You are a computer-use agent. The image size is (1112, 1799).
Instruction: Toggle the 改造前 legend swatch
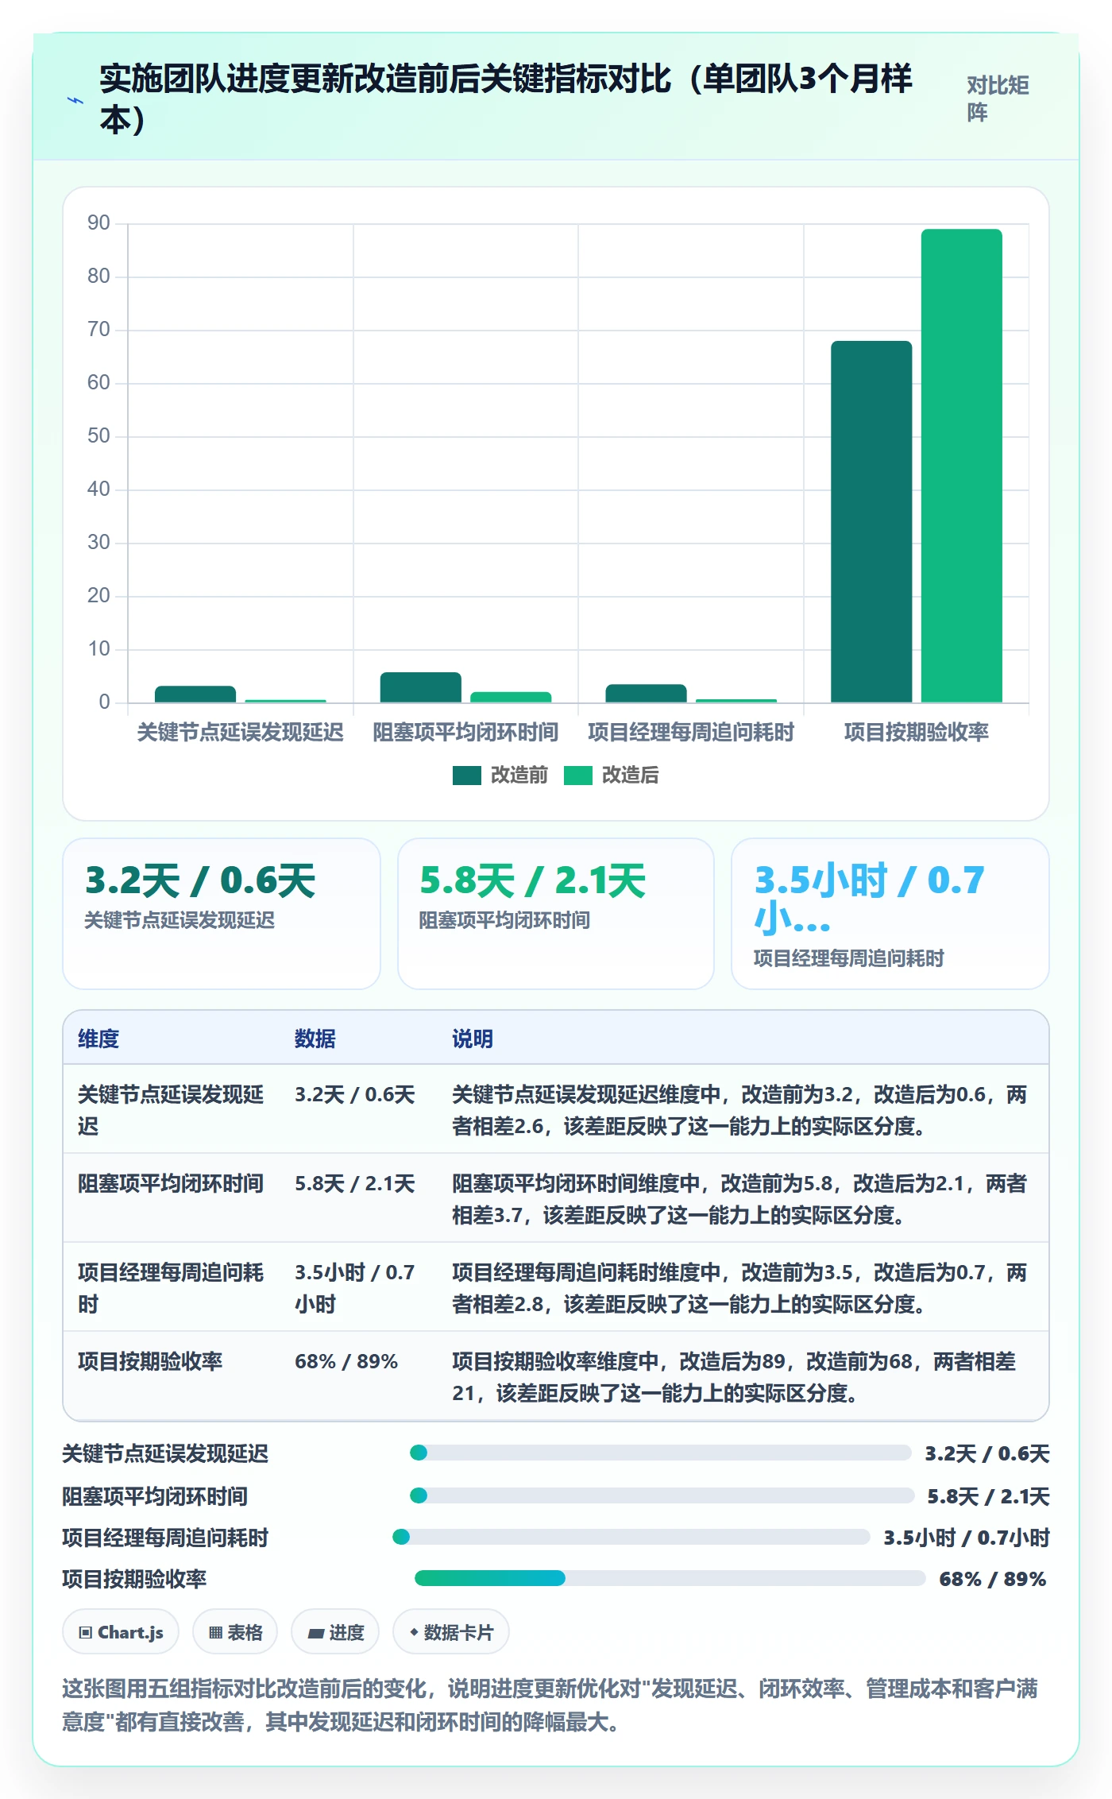click(467, 776)
